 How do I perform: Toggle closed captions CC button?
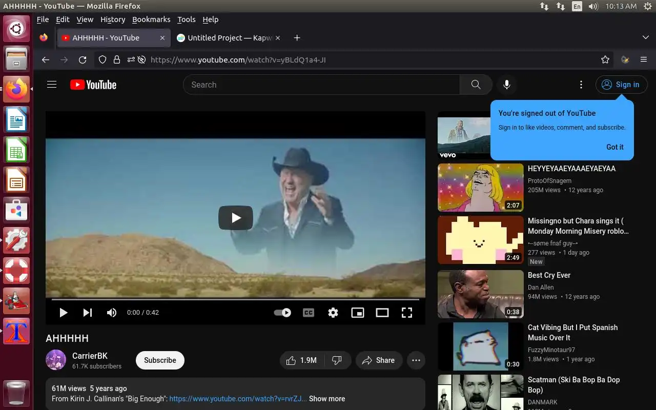point(309,312)
